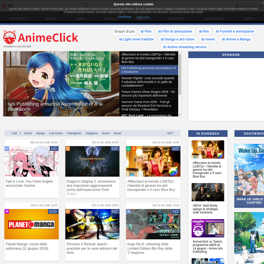Click the L category badge on LGBTQ+ card
The width and height of the screenshot is (264, 264).
(128, 148)
